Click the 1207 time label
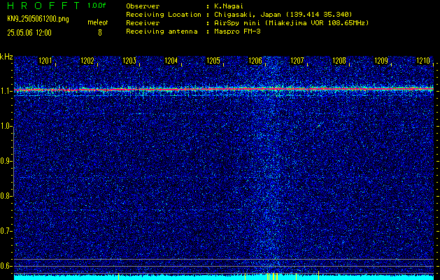 click(297, 60)
